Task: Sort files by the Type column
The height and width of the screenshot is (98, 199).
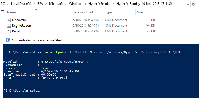Action: [x=108, y=12]
